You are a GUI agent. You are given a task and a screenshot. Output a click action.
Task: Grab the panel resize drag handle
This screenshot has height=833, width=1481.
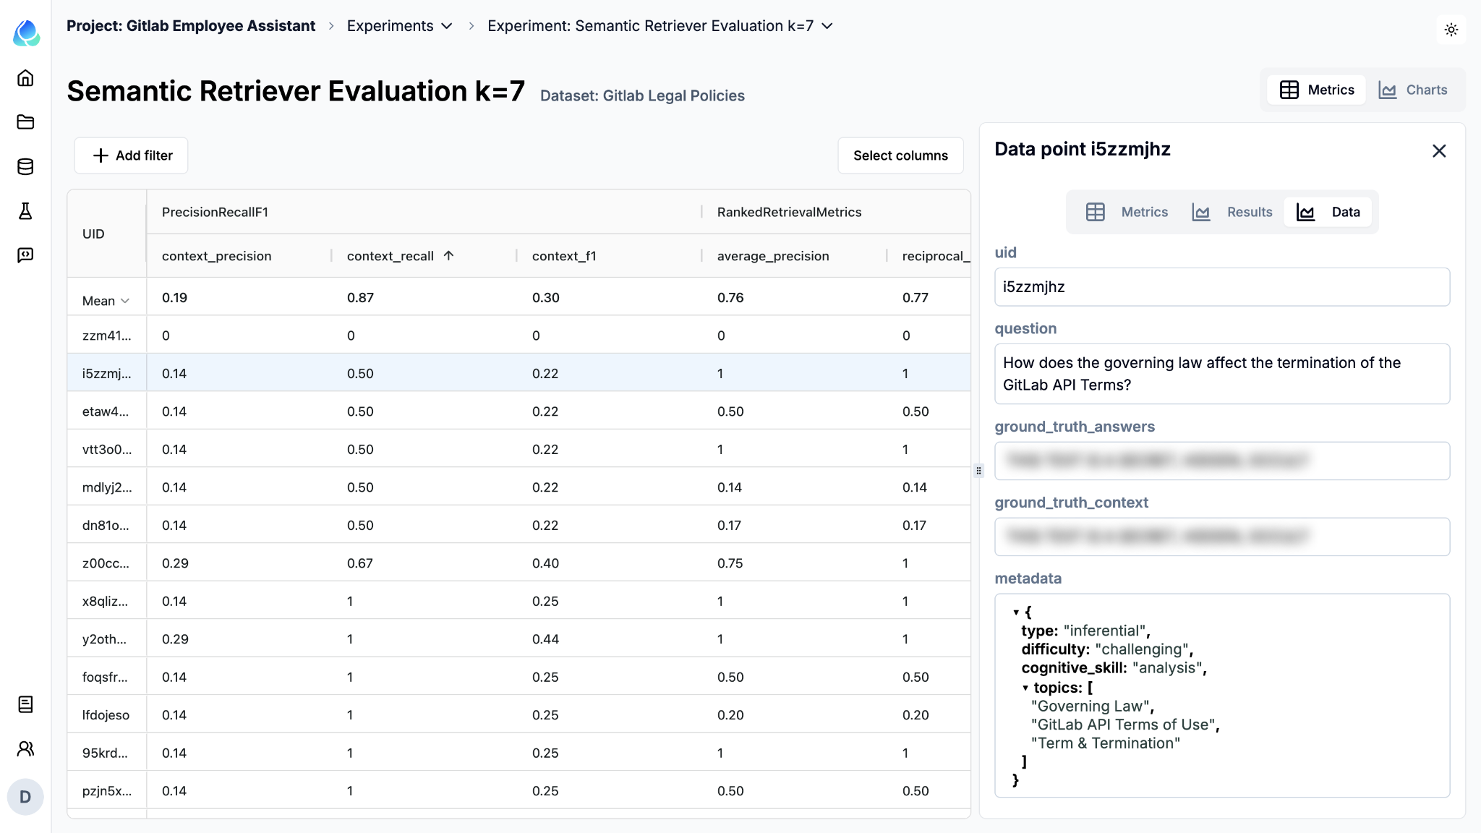pyautogui.click(x=978, y=471)
